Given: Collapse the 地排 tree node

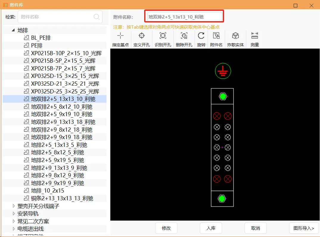Looking at the screenshot, I should (13, 30).
